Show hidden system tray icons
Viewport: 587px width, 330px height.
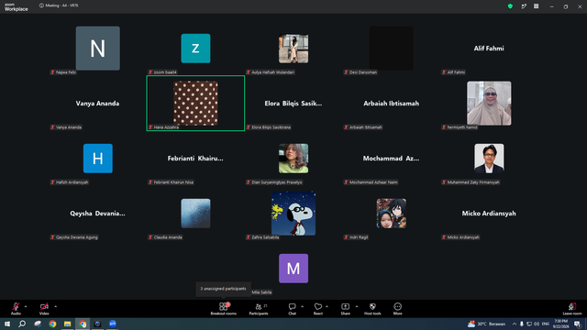click(515, 324)
